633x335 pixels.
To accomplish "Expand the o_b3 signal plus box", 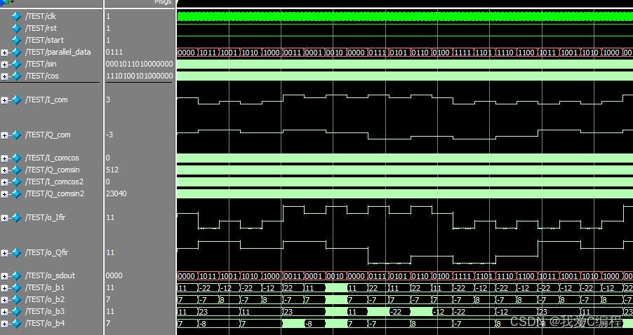I will [x=4, y=312].
